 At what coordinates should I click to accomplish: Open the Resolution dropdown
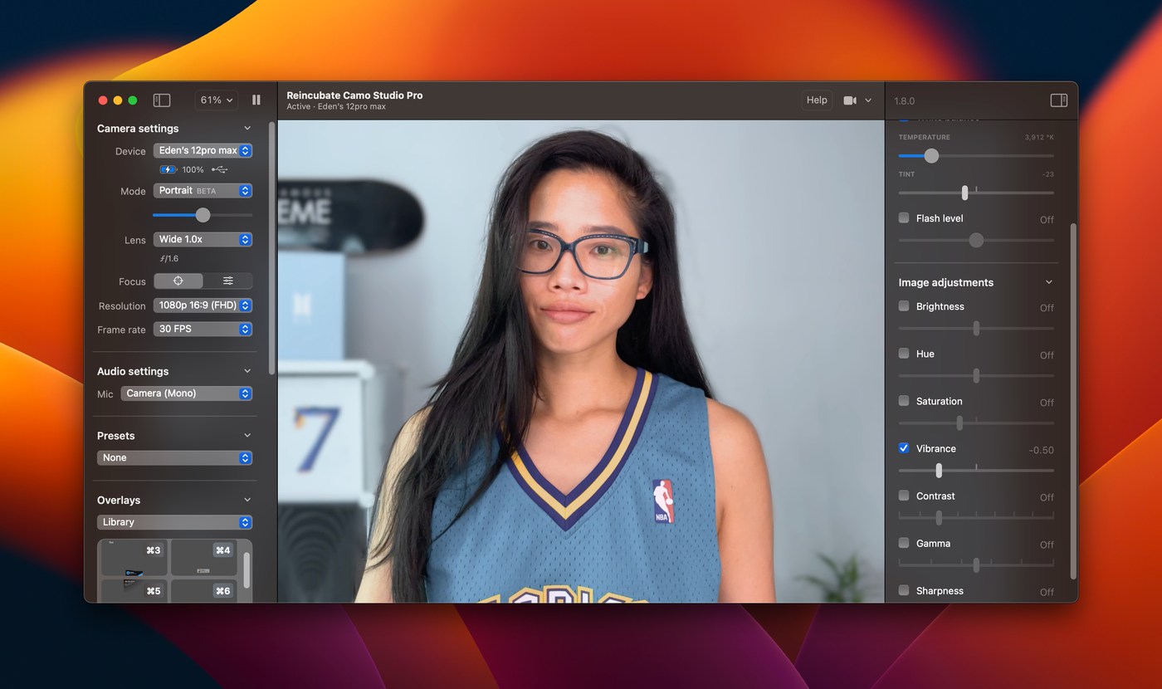[203, 305]
